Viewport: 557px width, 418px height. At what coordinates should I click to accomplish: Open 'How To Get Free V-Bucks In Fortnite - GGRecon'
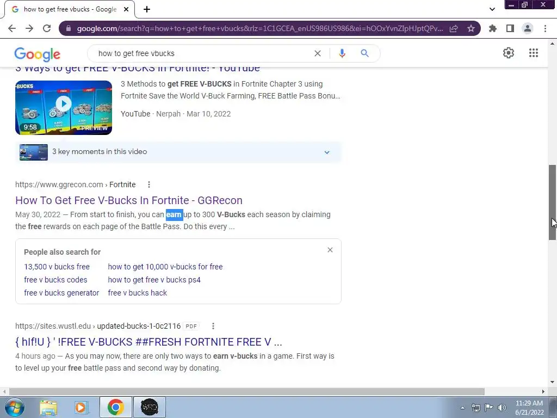click(129, 200)
